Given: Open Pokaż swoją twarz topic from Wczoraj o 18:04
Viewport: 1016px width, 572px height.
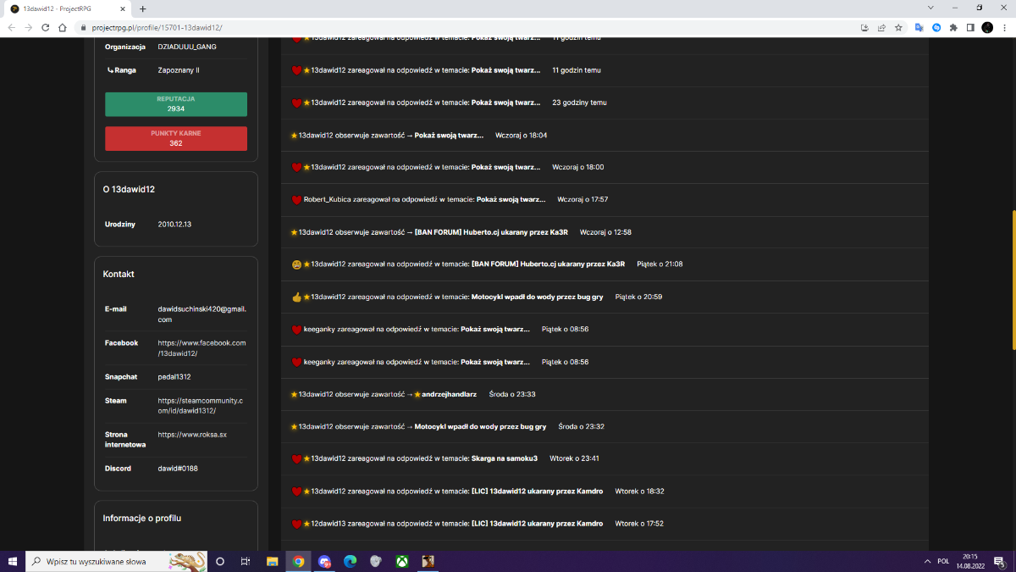Looking at the screenshot, I should pyautogui.click(x=449, y=136).
